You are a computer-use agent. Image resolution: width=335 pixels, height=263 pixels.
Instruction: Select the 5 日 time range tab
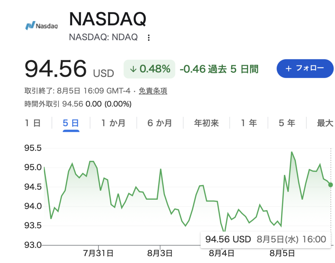point(71,123)
